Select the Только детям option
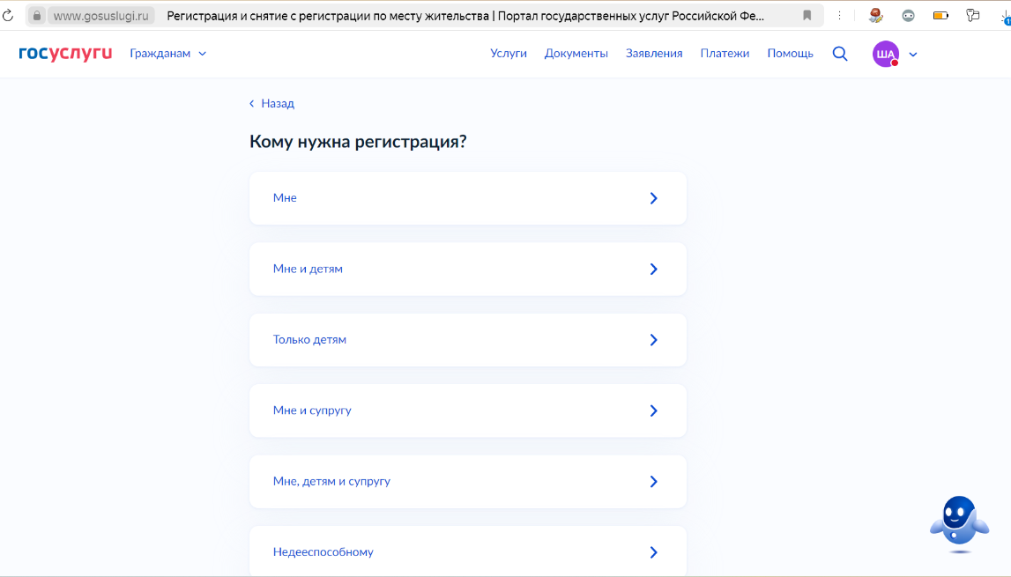 (x=467, y=340)
